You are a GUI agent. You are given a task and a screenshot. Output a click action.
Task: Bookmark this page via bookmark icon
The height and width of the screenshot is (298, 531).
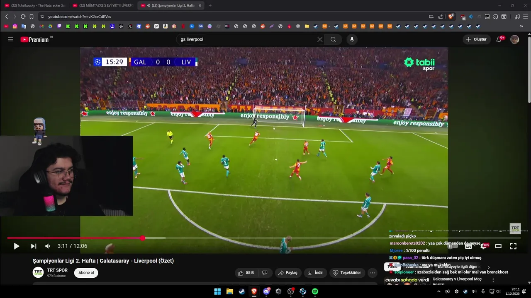pyautogui.click(x=32, y=17)
